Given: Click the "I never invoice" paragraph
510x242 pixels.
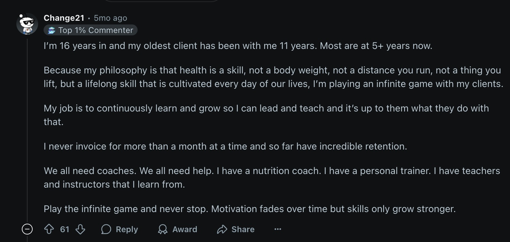Looking at the screenshot, I should pyautogui.click(x=225, y=146).
